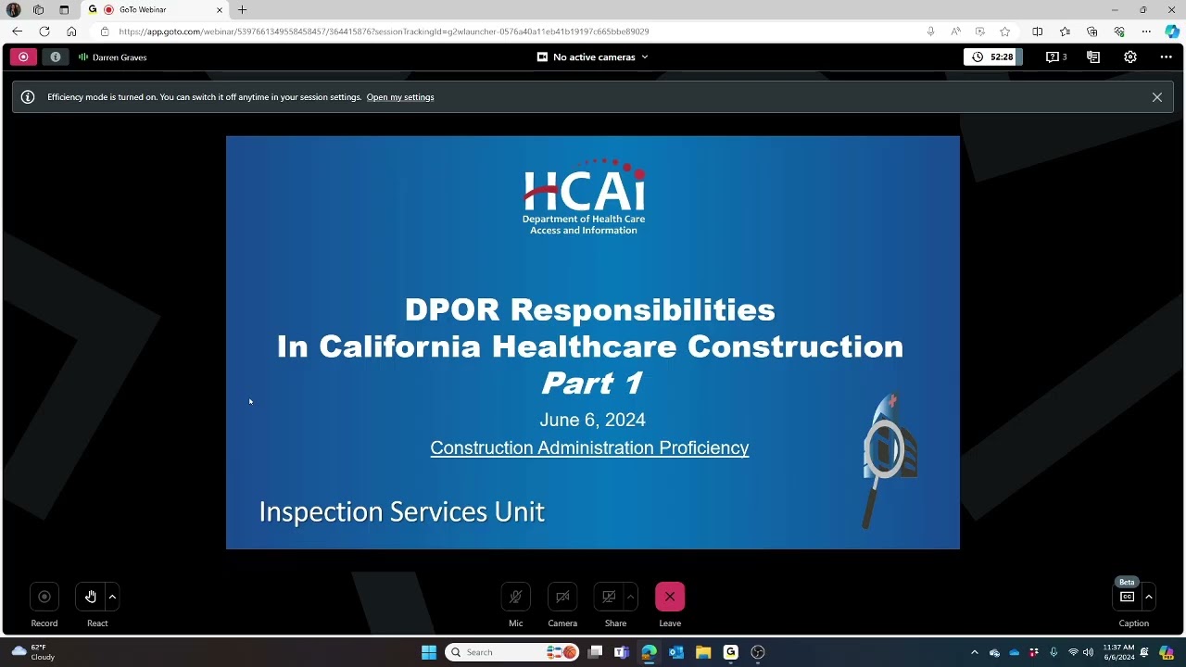Open Read aloud in address bar
The height and width of the screenshot is (667, 1186).
(x=955, y=31)
